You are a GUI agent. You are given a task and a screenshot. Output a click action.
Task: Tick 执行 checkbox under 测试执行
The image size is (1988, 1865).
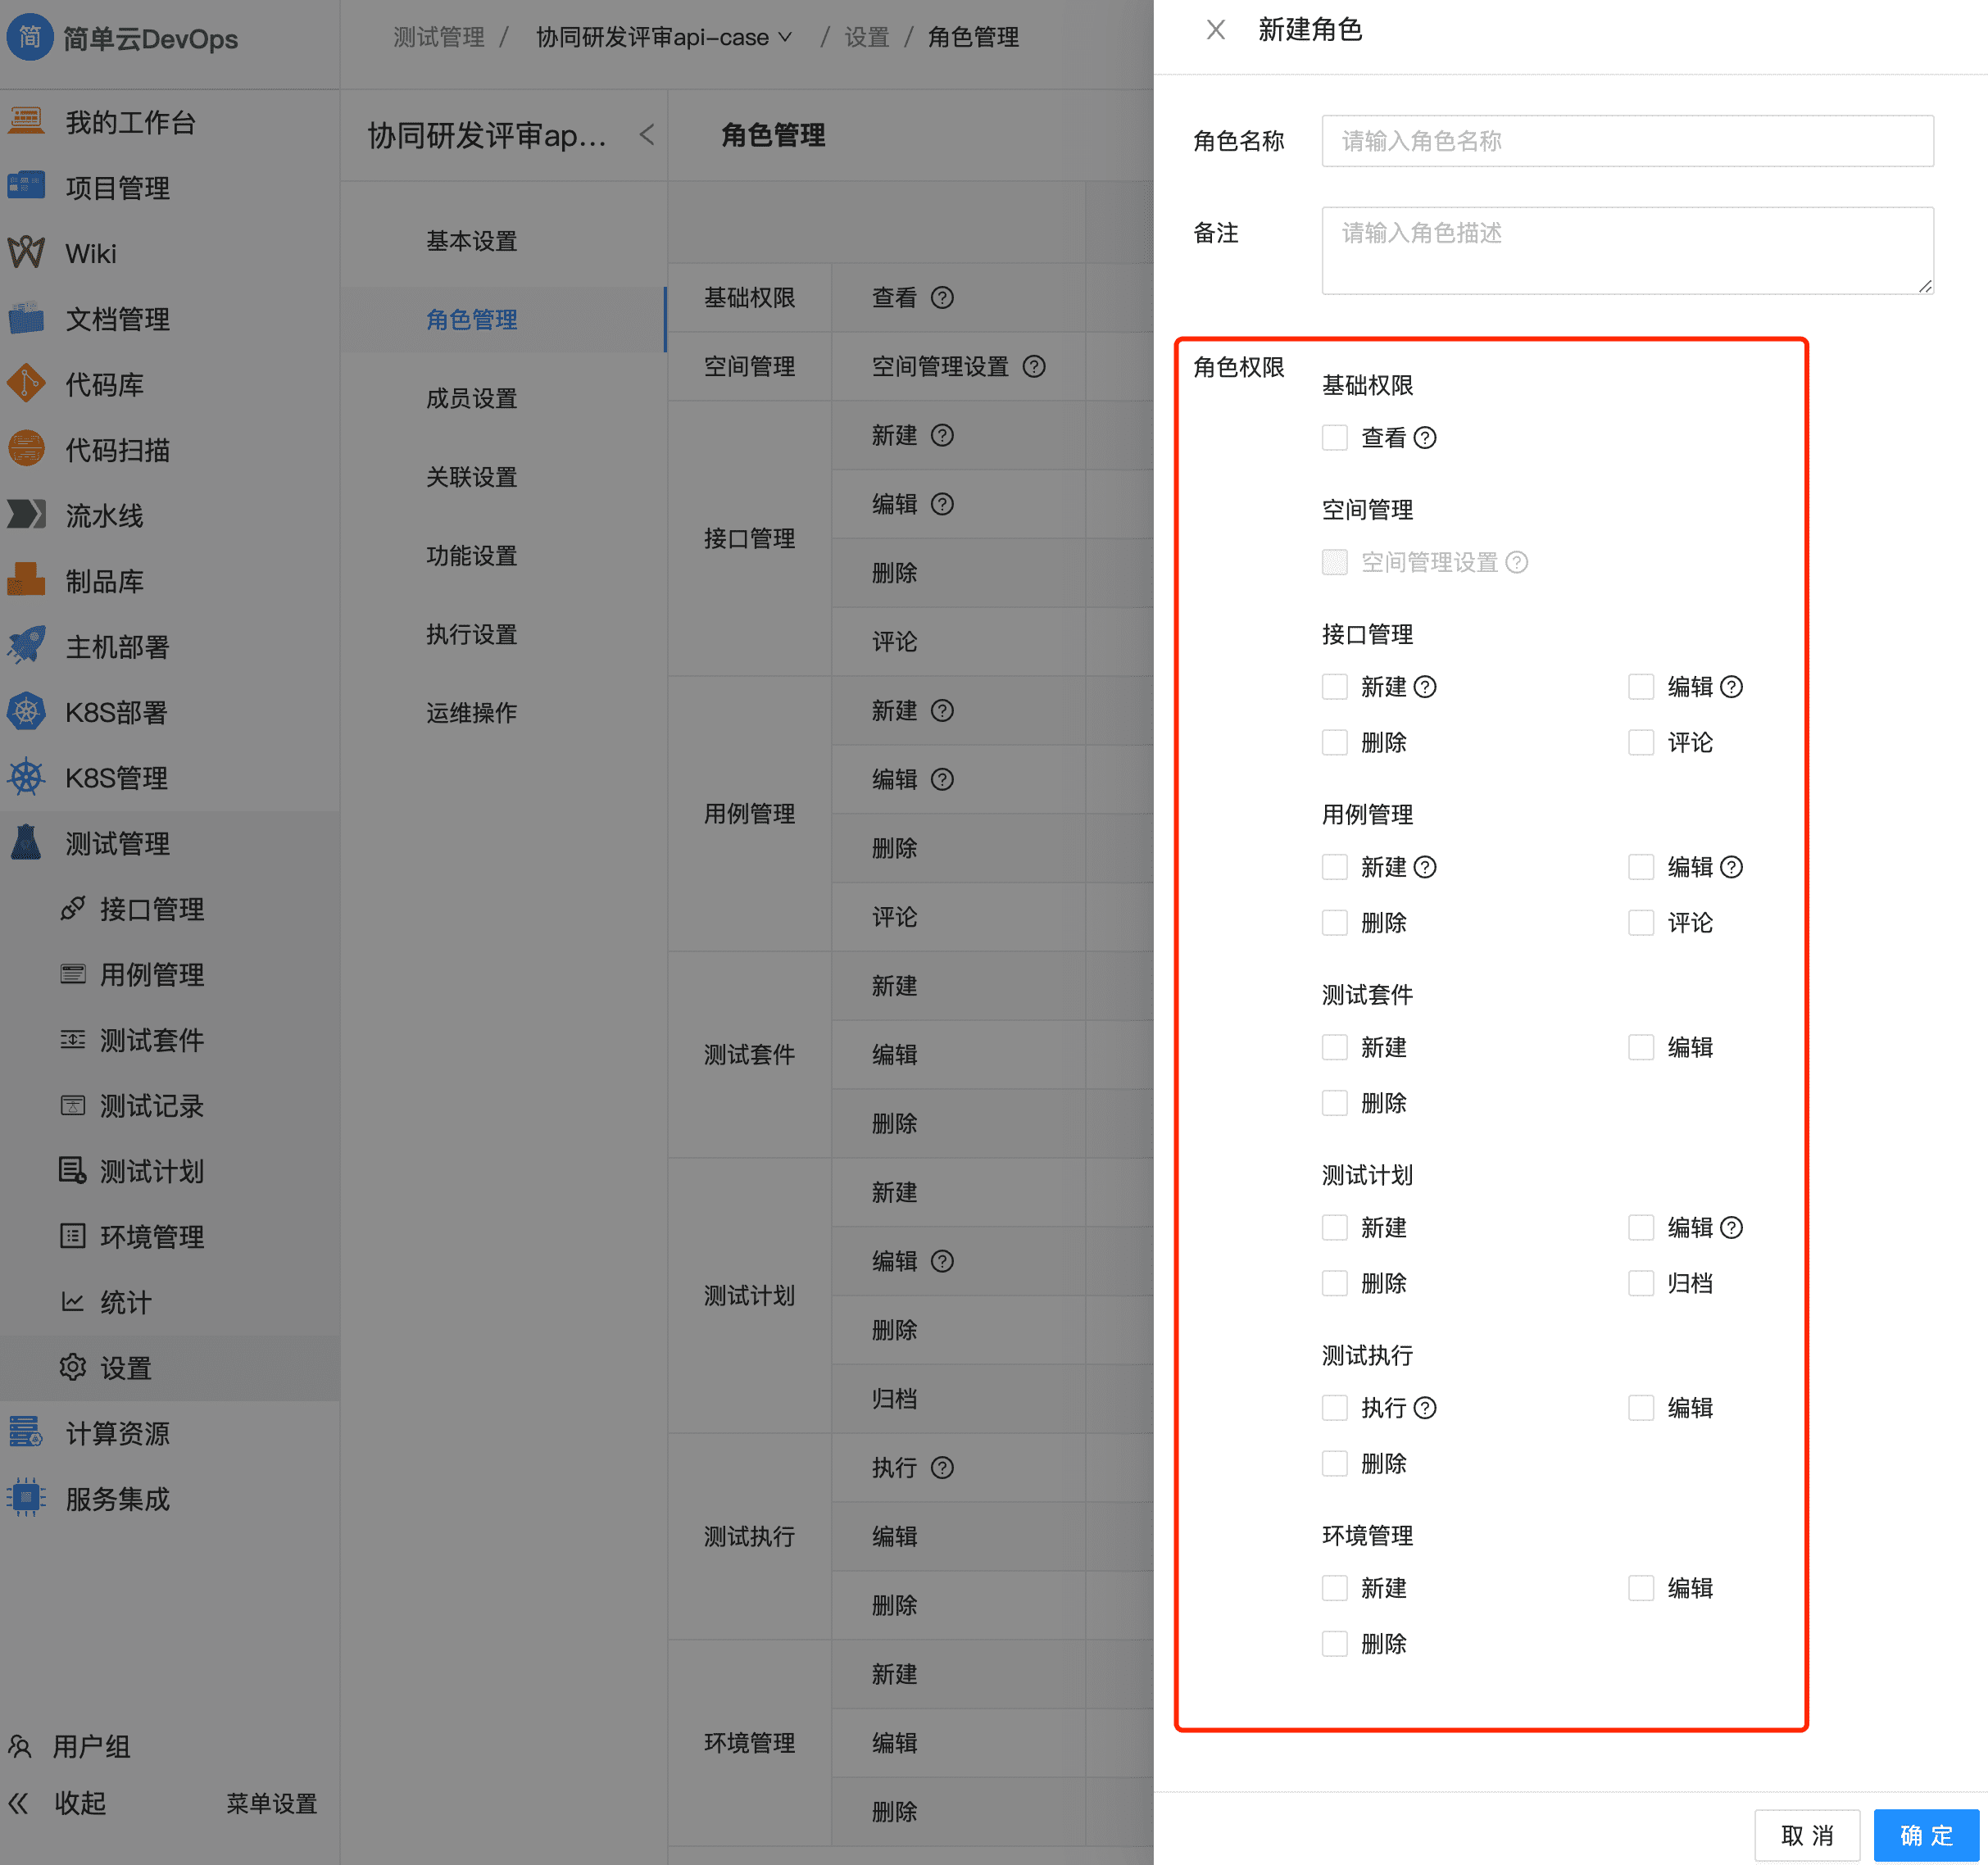1334,1408
